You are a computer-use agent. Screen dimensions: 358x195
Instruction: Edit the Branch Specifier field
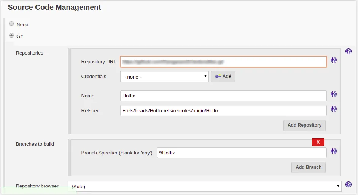tap(242, 153)
